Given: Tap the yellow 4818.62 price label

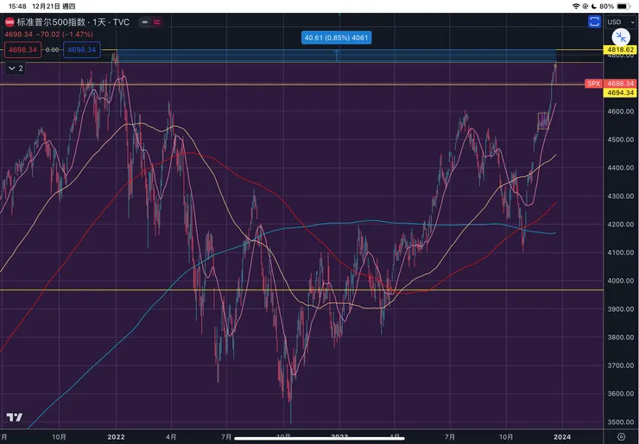Looking at the screenshot, I should coord(620,50).
